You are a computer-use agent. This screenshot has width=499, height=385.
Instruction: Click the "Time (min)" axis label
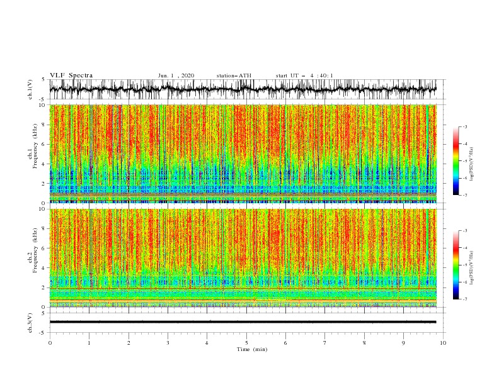(252, 349)
